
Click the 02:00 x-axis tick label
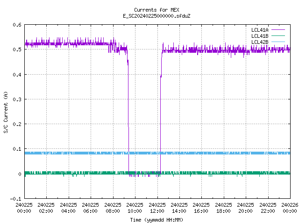[x=46, y=211]
